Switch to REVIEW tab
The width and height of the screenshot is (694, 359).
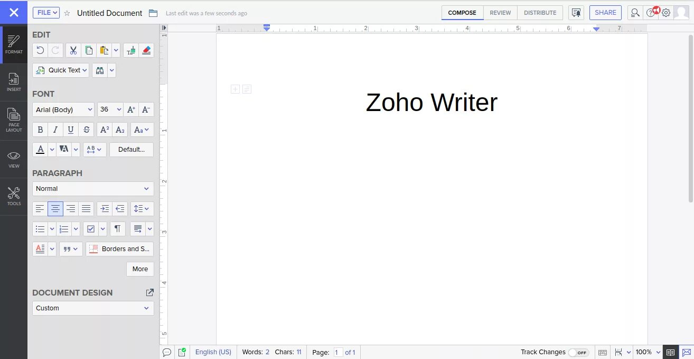tap(500, 13)
